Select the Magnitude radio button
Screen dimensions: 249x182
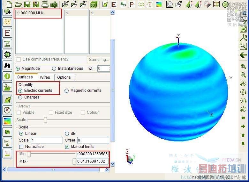[18, 69]
